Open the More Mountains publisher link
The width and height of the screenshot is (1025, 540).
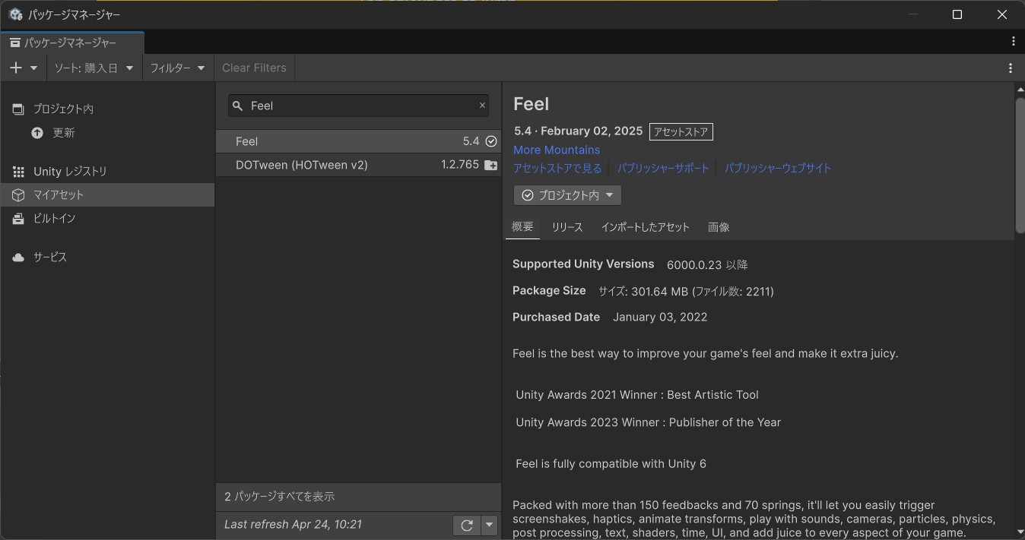tap(557, 150)
